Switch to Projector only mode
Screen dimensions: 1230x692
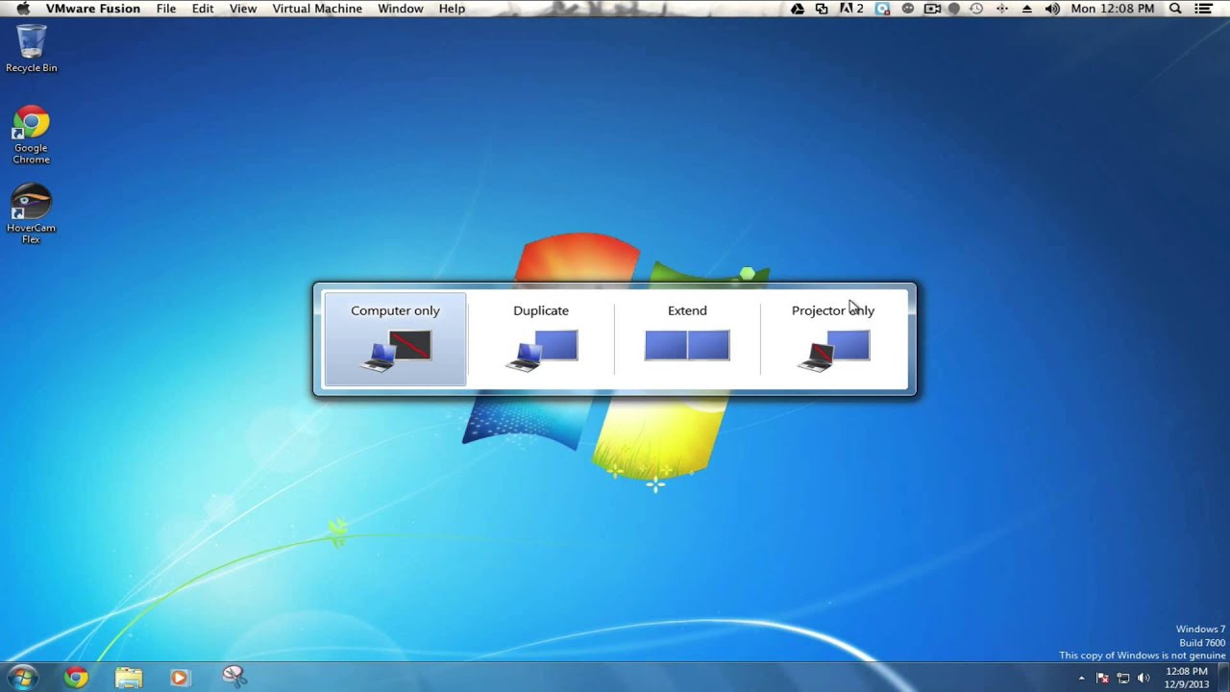click(x=833, y=339)
